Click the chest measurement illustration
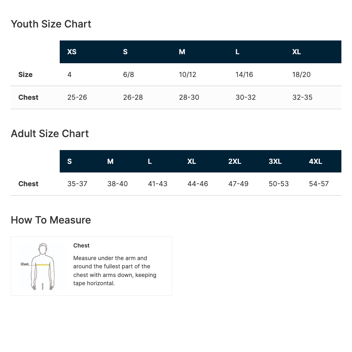The height and width of the screenshot is (352, 352). pyautogui.click(x=42, y=266)
